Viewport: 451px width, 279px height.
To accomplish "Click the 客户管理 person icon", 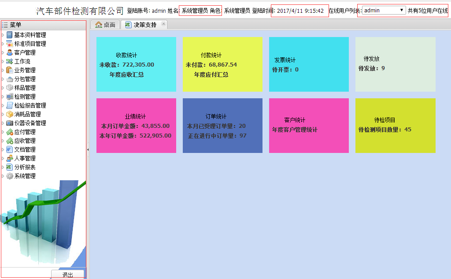I will point(10,52).
